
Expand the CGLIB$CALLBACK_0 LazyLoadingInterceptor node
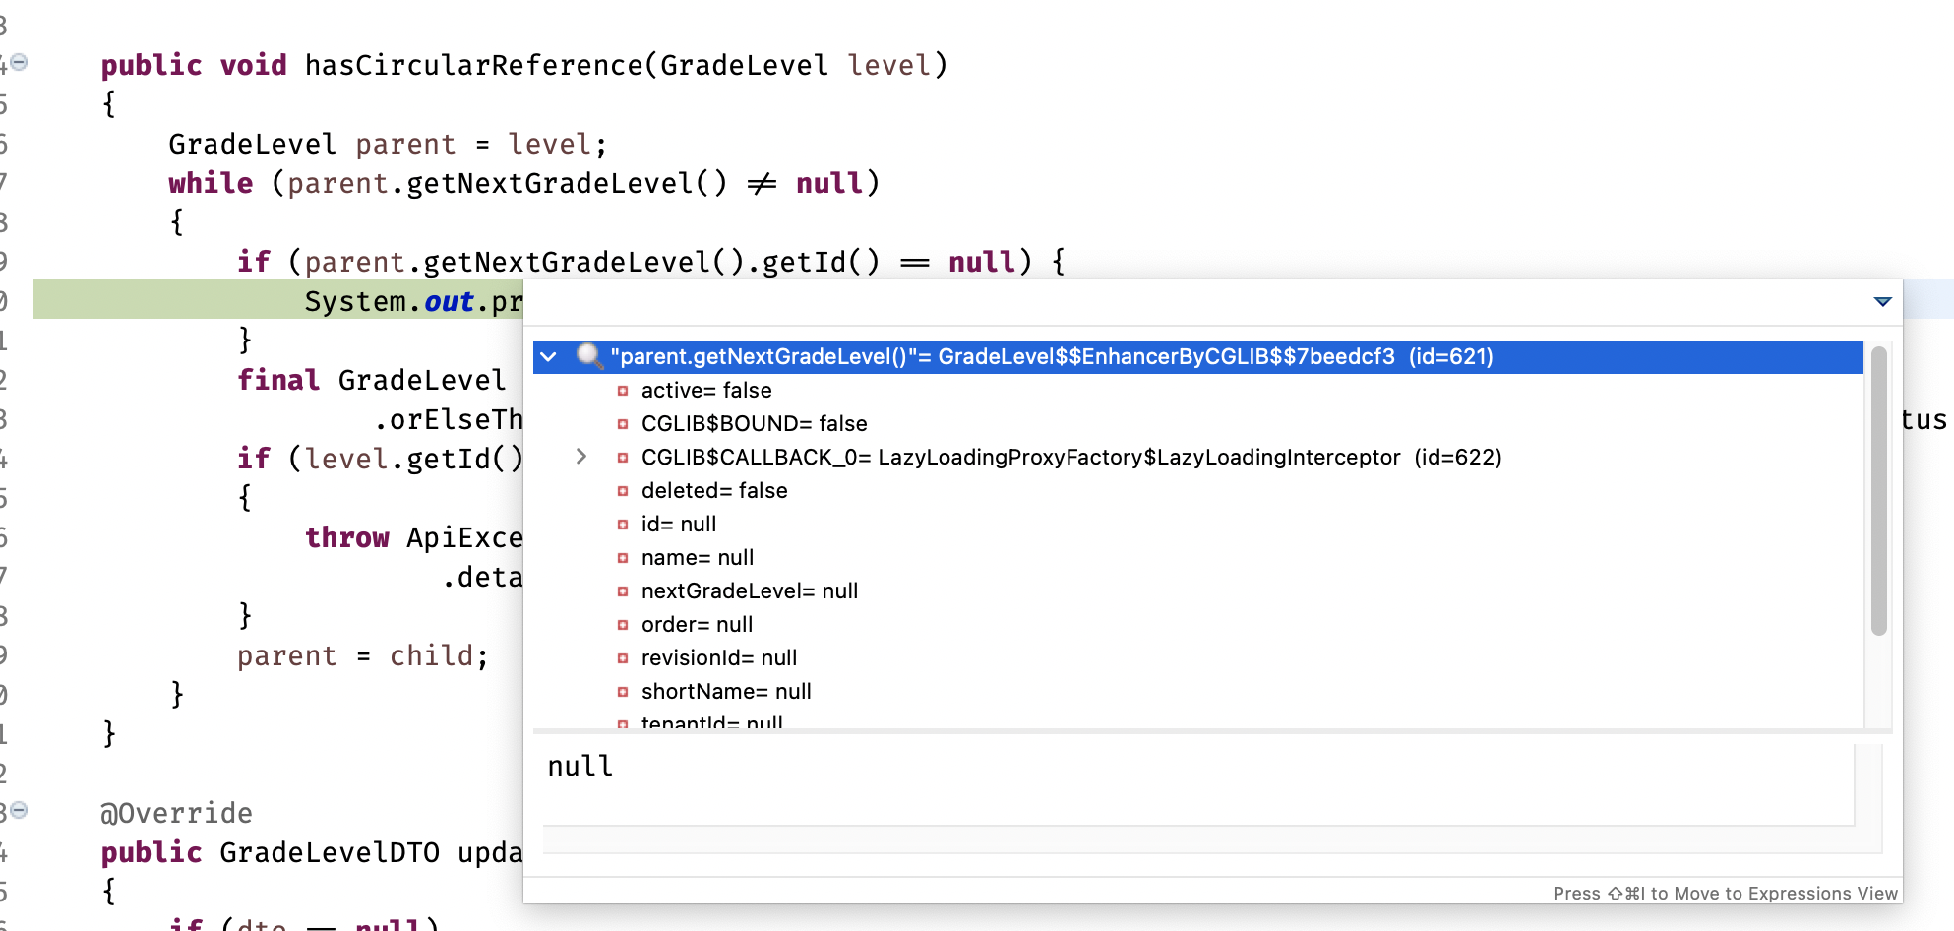(x=580, y=457)
